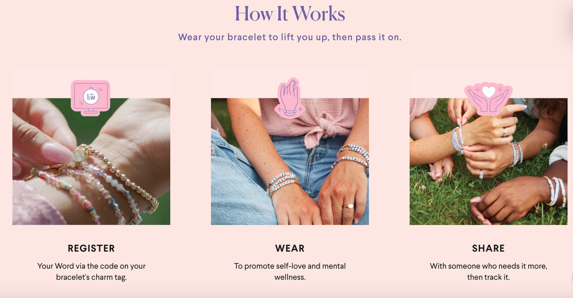Click 'With someone who needs it more' text
Viewport: 573px width, 298px height.
pyautogui.click(x=489, y=266)
